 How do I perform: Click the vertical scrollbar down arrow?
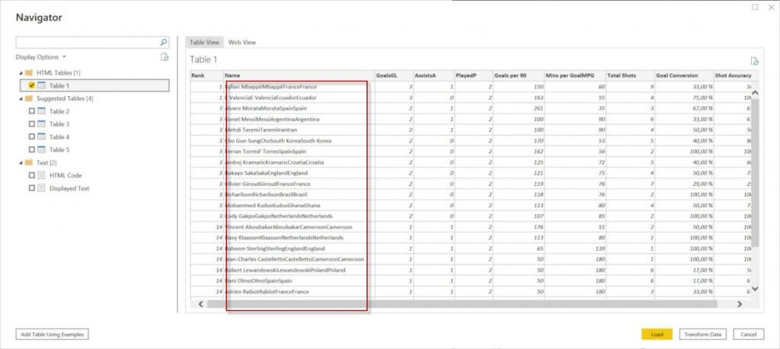755,288
